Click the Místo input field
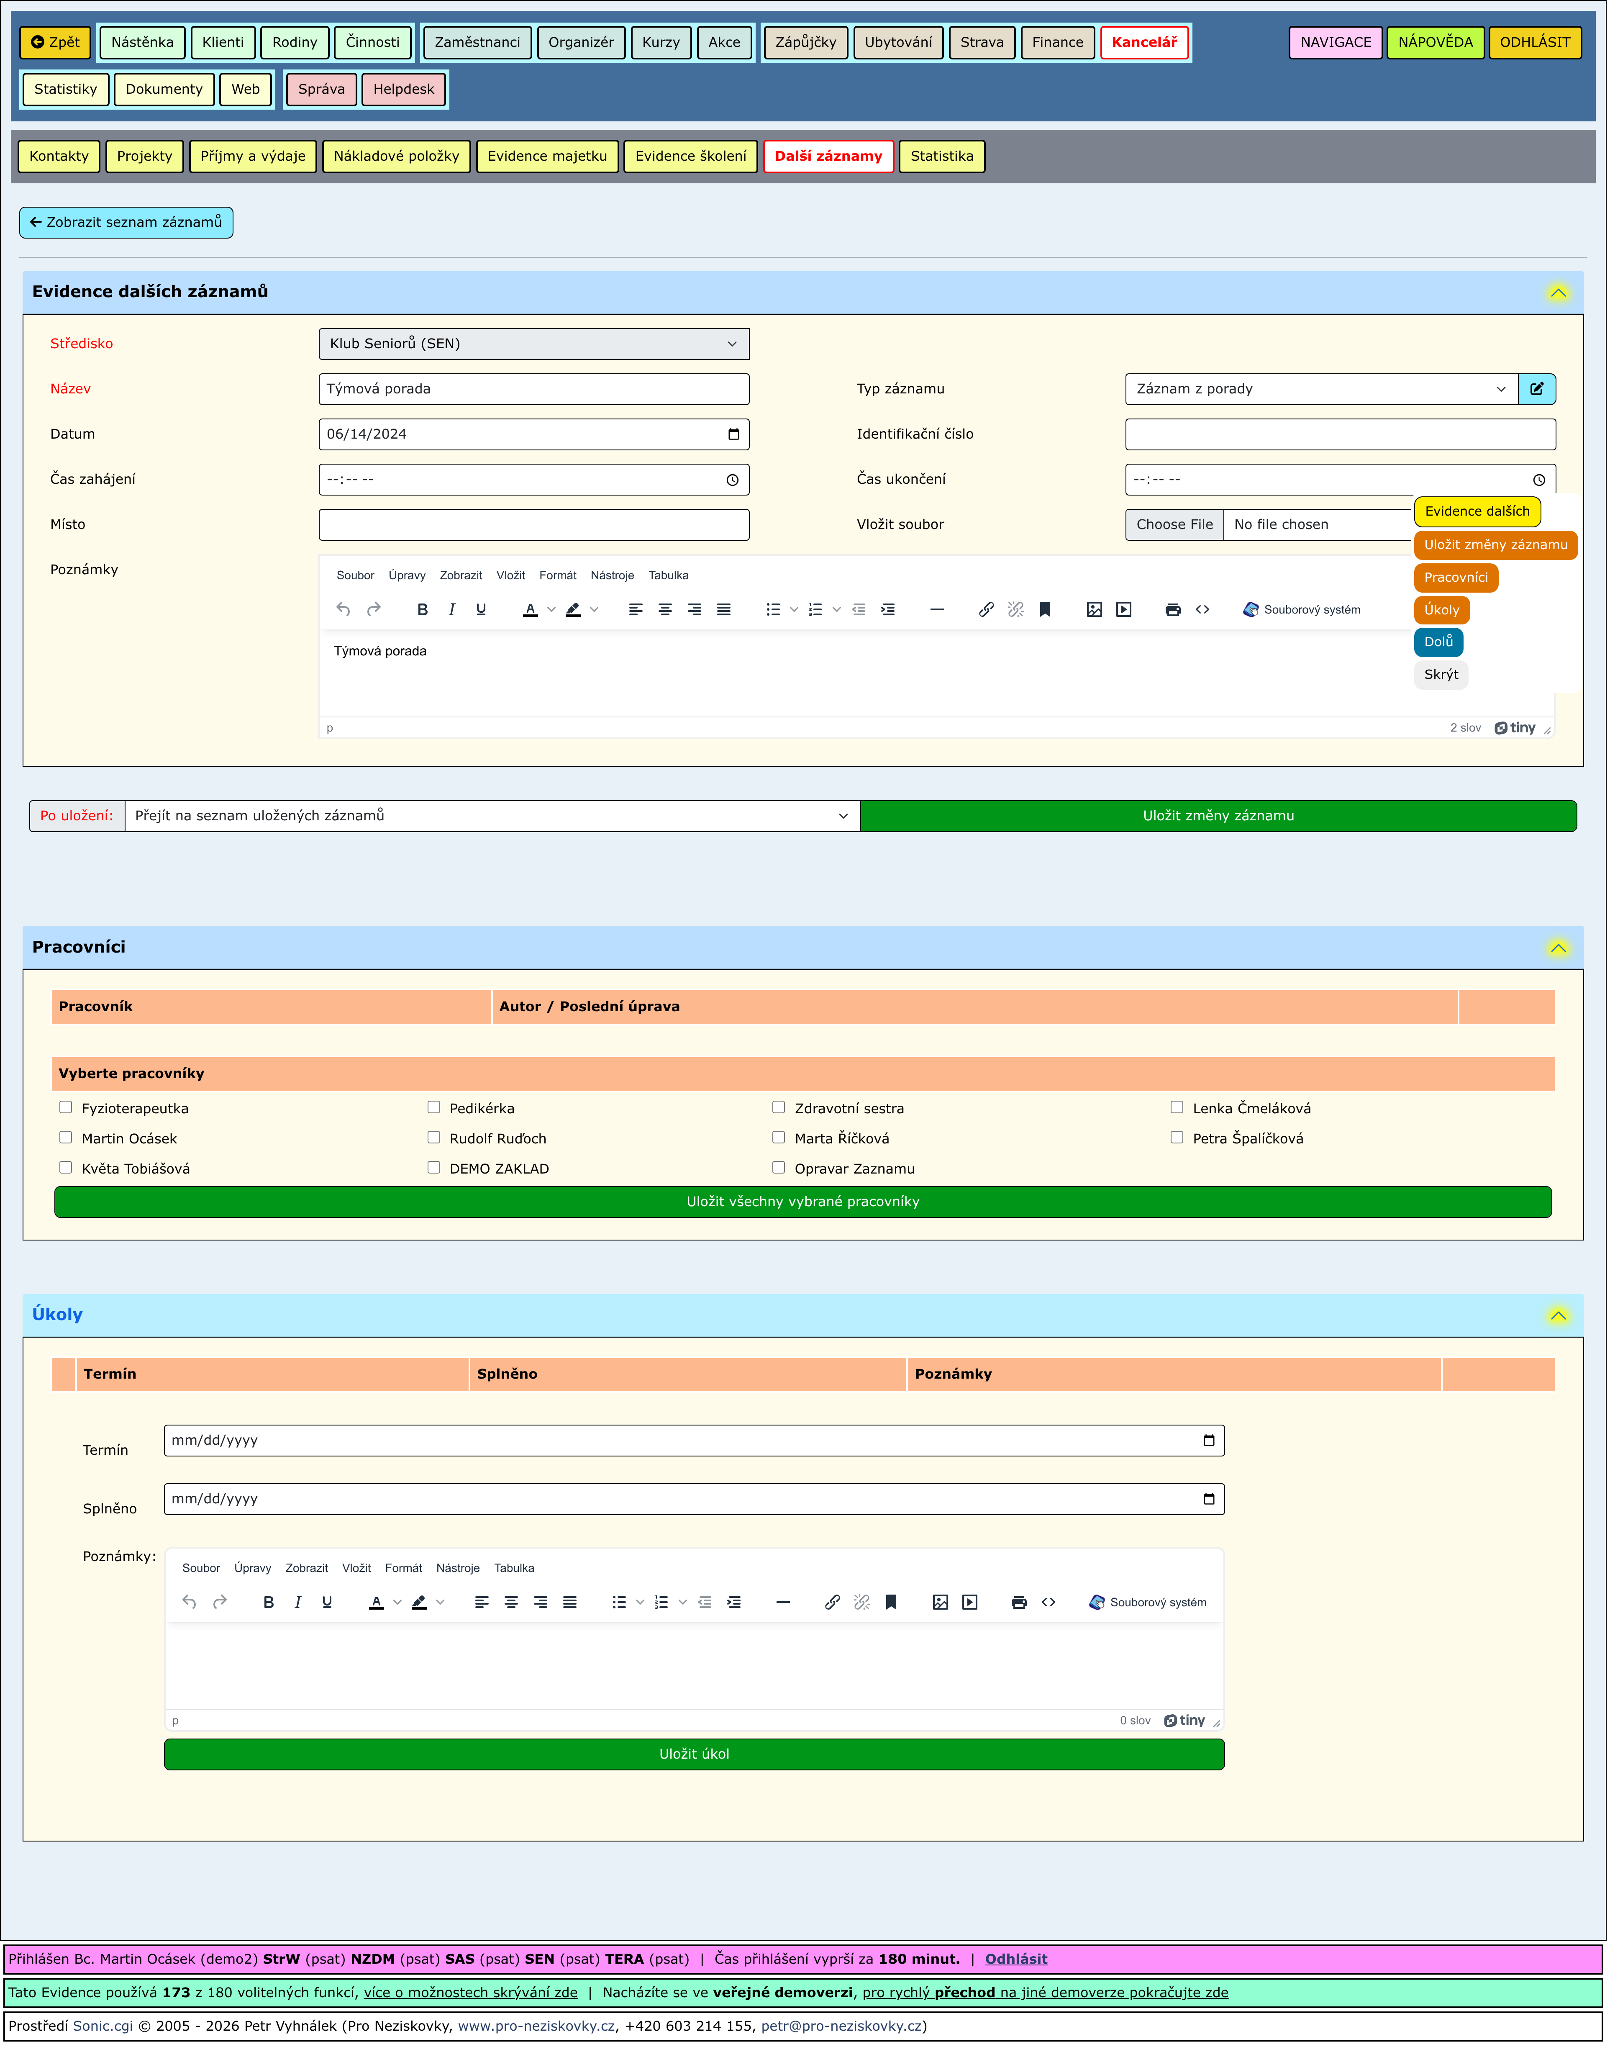Viewport: 1610px width, 2065px height. coord(534,525)
